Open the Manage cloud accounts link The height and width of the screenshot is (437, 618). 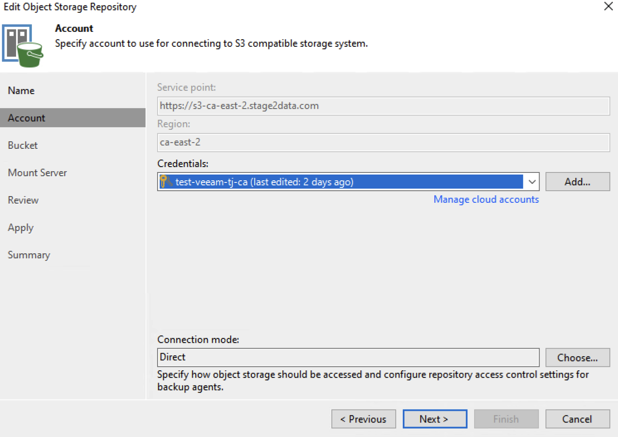486,199
